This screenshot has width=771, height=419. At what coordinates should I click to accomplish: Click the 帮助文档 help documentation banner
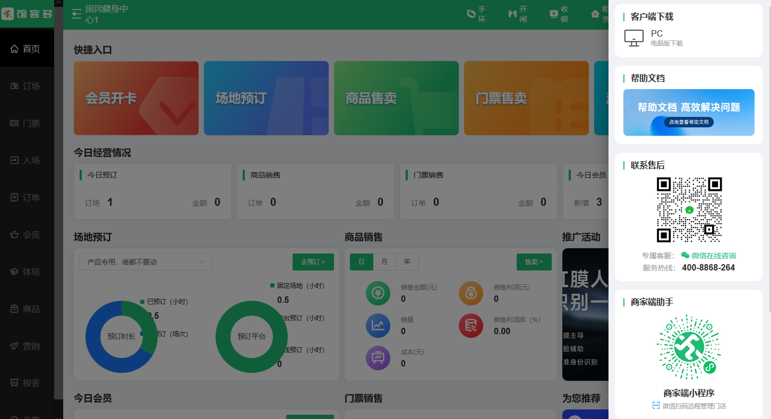click(689, 112)
